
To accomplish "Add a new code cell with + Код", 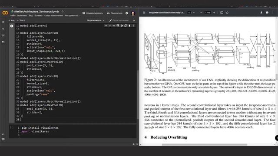I will [x=12, y=20].
